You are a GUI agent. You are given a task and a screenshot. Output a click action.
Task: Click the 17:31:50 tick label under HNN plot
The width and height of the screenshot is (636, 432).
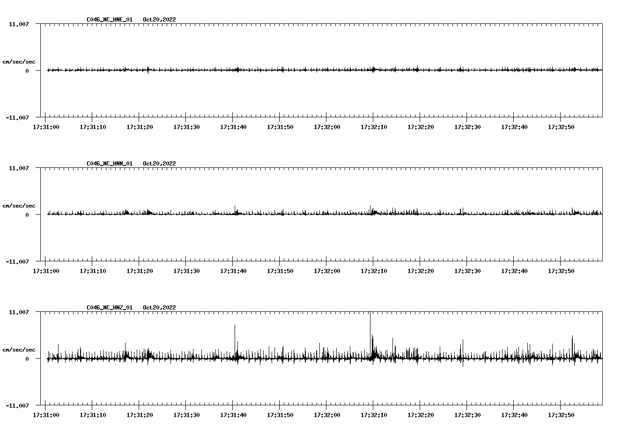[x=280, y=271]
